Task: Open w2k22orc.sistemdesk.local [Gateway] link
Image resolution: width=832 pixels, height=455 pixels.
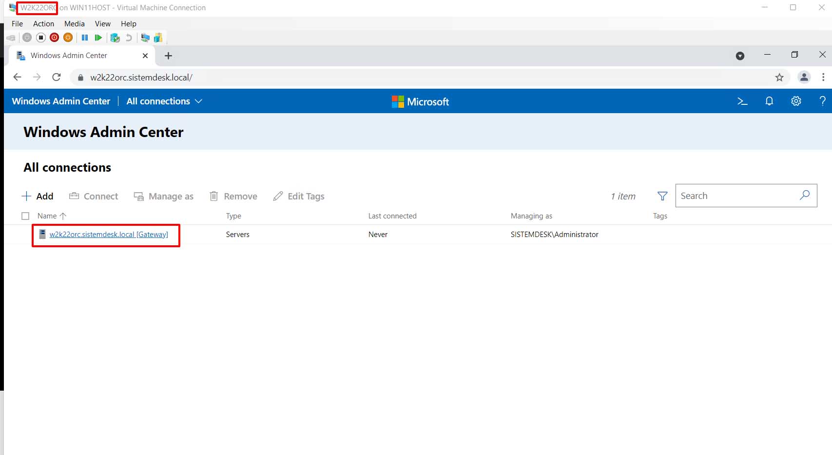Action: 109,235
